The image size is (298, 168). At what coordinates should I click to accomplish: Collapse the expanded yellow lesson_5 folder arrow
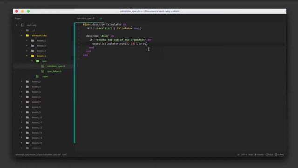coord(27,56)
